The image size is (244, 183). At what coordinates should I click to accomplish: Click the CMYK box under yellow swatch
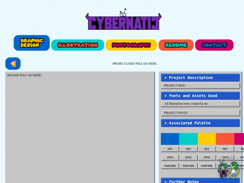(206, 158)
